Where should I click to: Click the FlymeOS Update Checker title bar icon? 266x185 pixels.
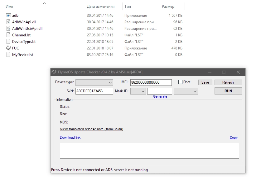coord(54,72)
